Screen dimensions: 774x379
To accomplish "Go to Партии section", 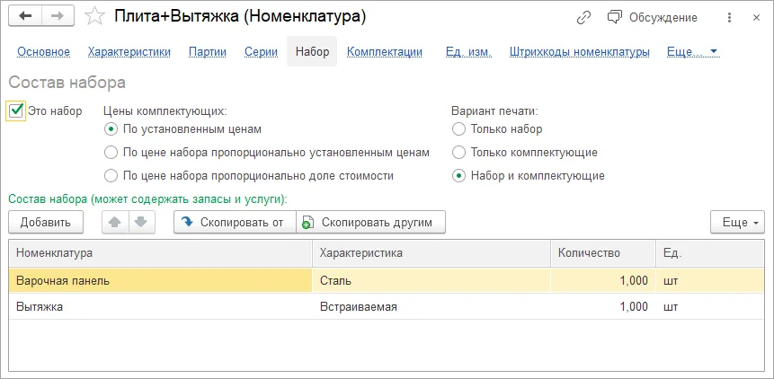I will tap(208, 52).
